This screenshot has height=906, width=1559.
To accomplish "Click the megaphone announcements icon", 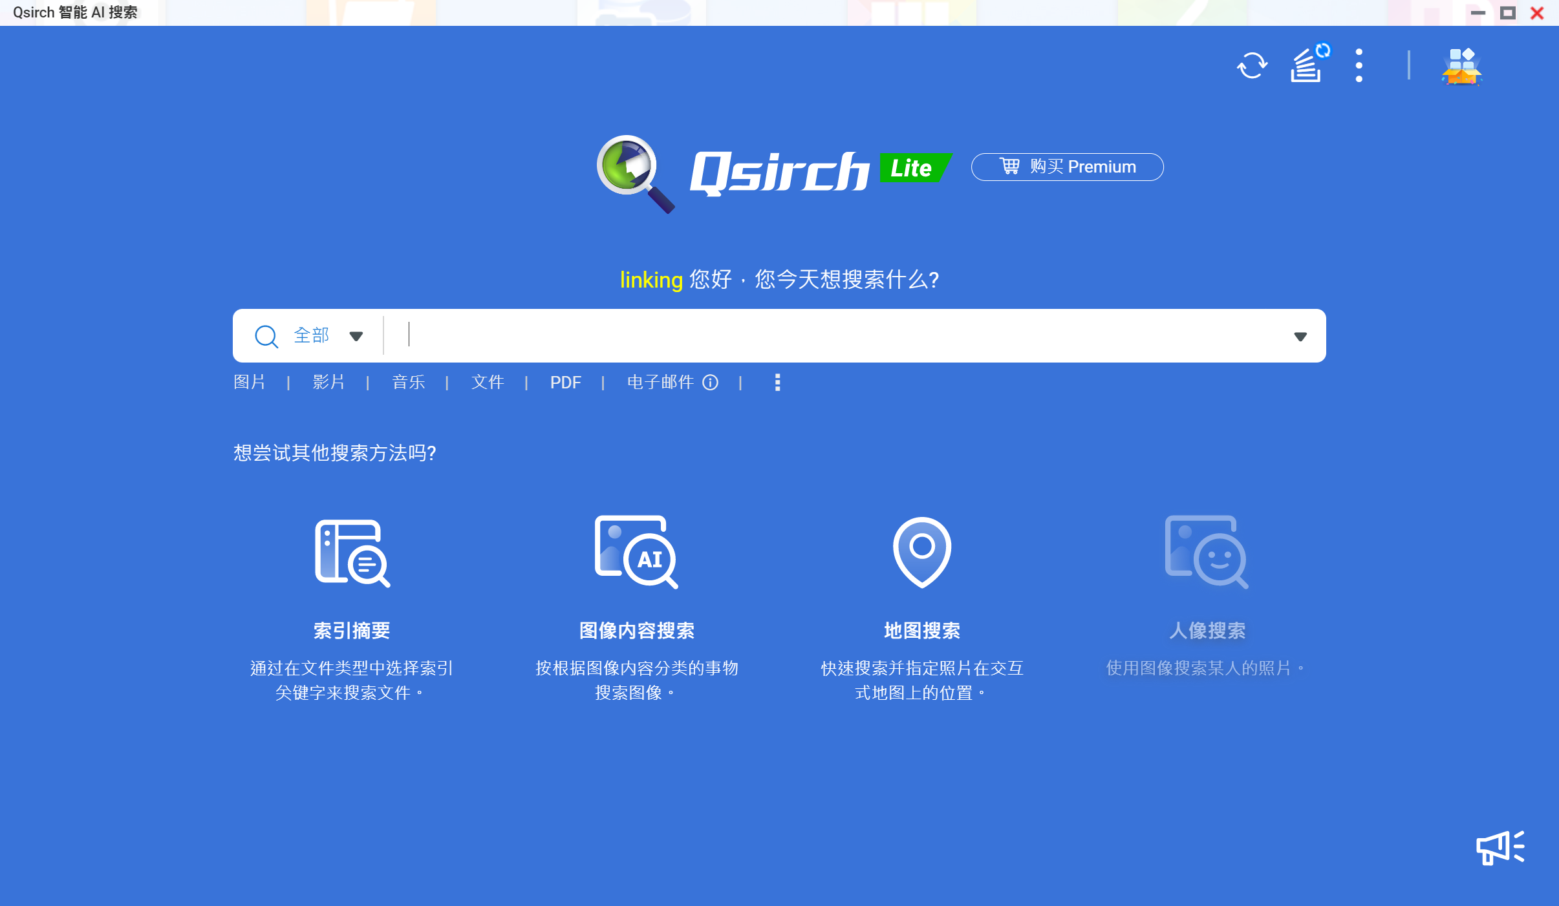I will (x=1500, y=847).
